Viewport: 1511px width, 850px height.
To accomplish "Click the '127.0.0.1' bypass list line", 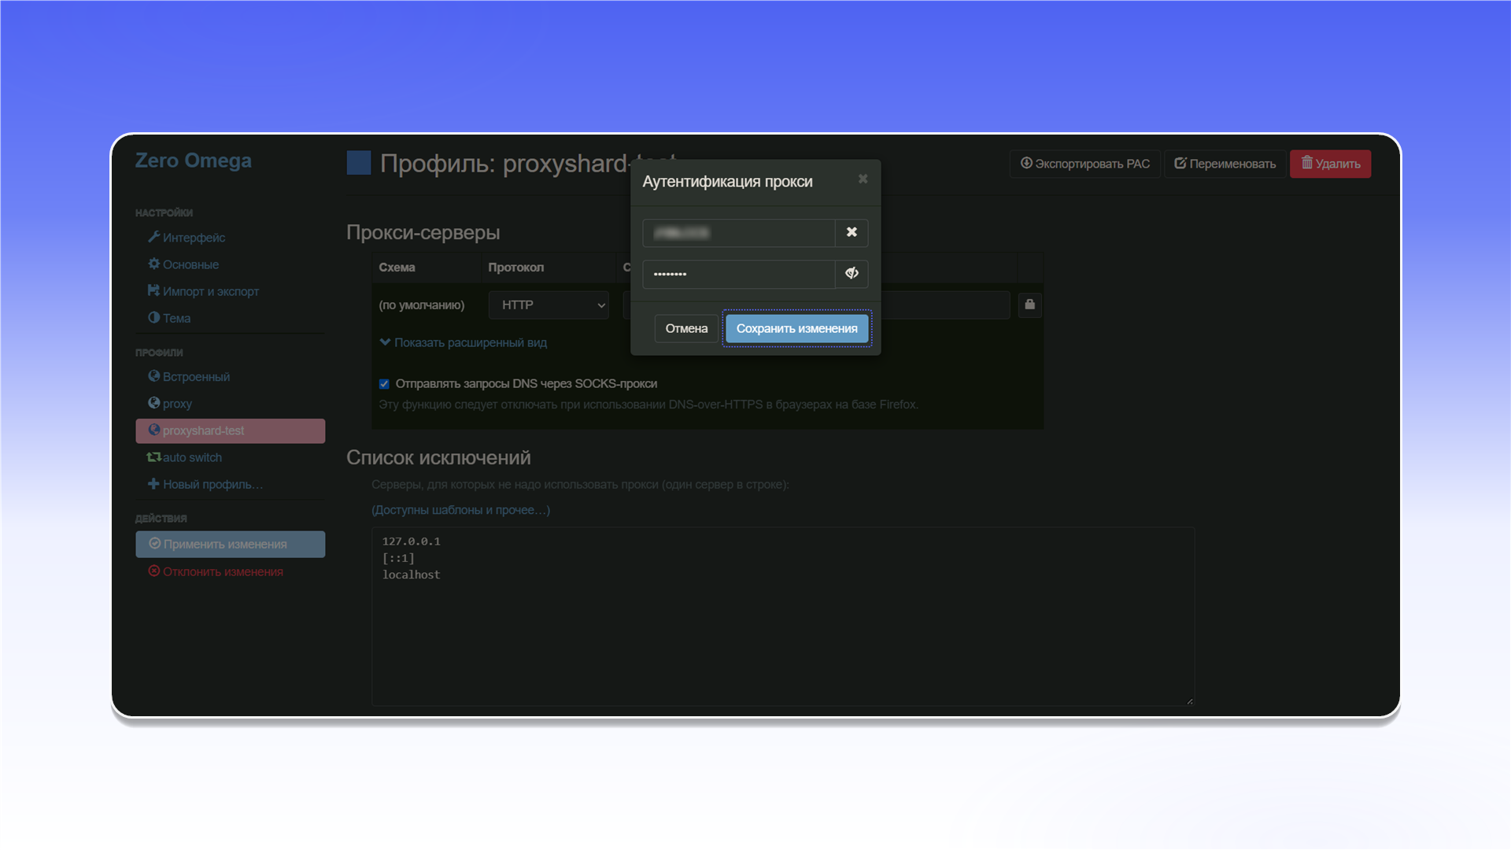I will pyautogui.click(x=411, y=541).
